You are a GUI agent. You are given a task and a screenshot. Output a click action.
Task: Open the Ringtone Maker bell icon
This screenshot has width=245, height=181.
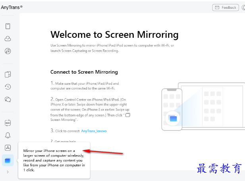(x=8, y=135)
